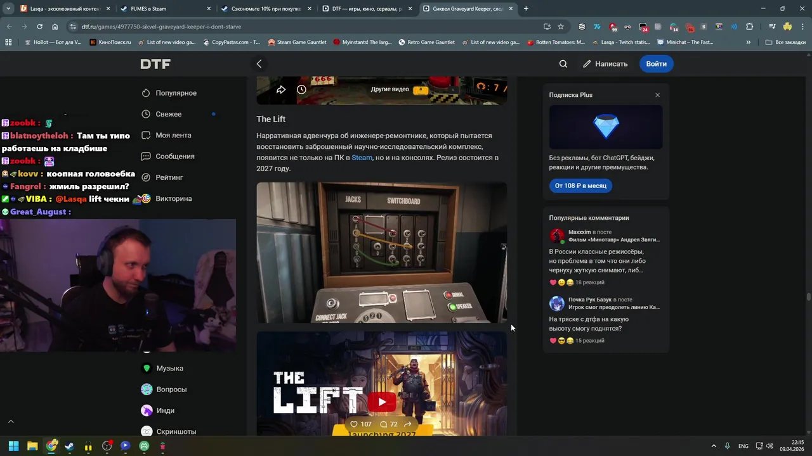Open the Подписка Plus diamond image

coord(606,127)
